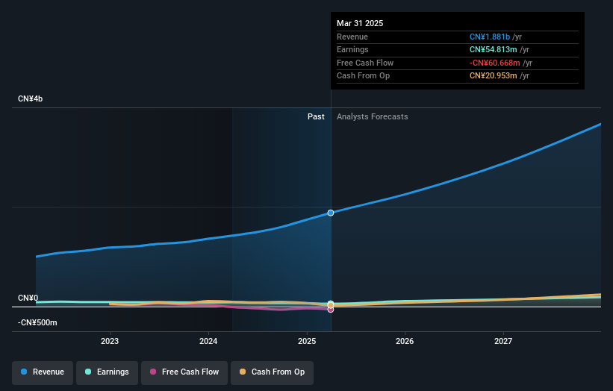613x391 pixels.
Task: Click the -CN¥500m y-axis label
Action: tap(37, 322)
